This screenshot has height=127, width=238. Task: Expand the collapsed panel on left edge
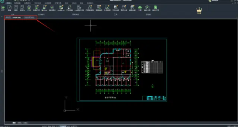click(x=2, y=71)
